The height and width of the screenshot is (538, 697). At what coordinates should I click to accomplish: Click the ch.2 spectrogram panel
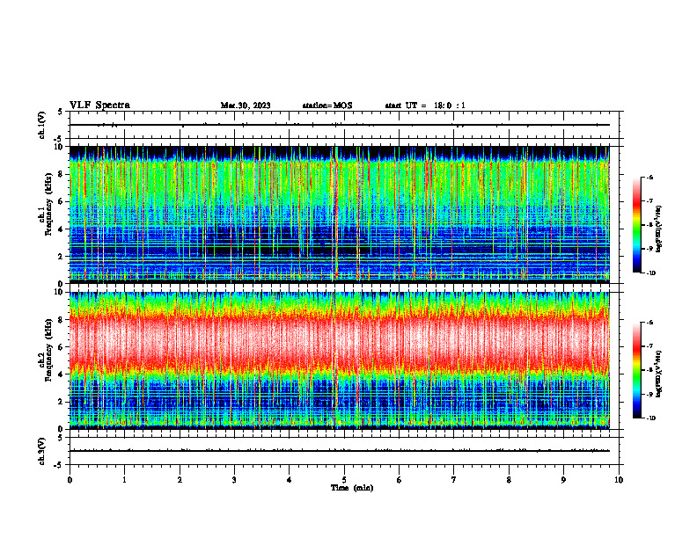pyautogui.click(x=340, y=360)
